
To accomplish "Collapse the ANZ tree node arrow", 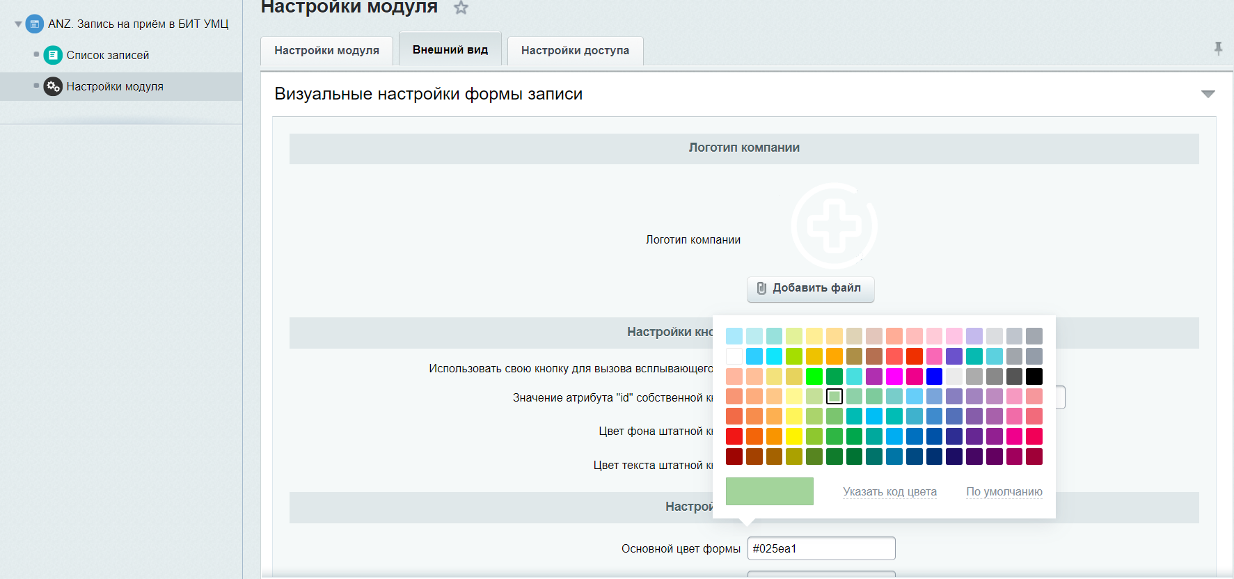I will pyautogui.click(x=18, y=24).
